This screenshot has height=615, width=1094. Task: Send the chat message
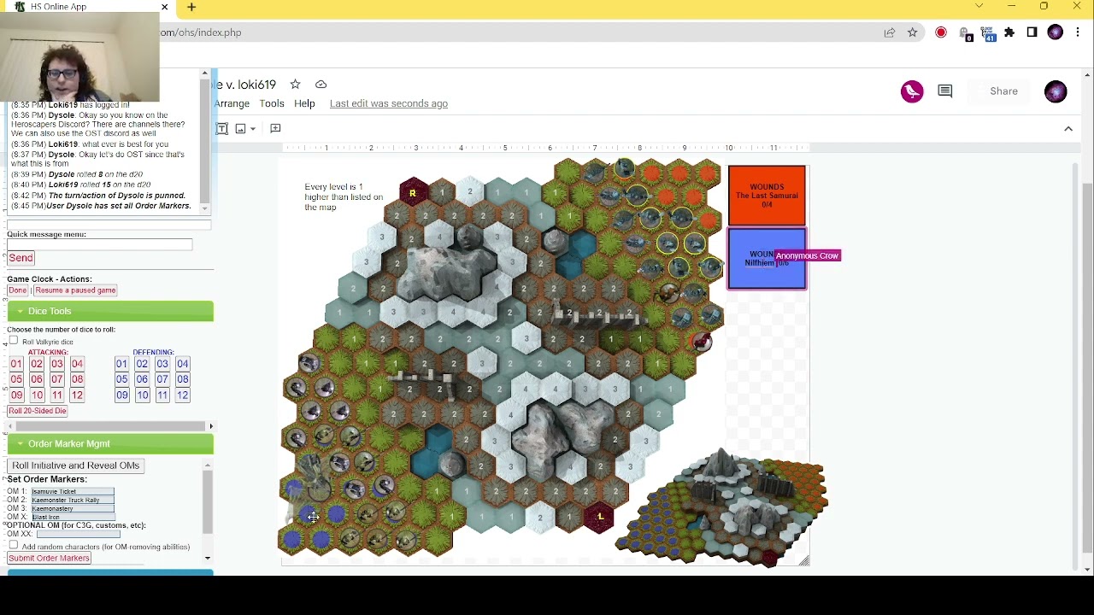[21, 258]
